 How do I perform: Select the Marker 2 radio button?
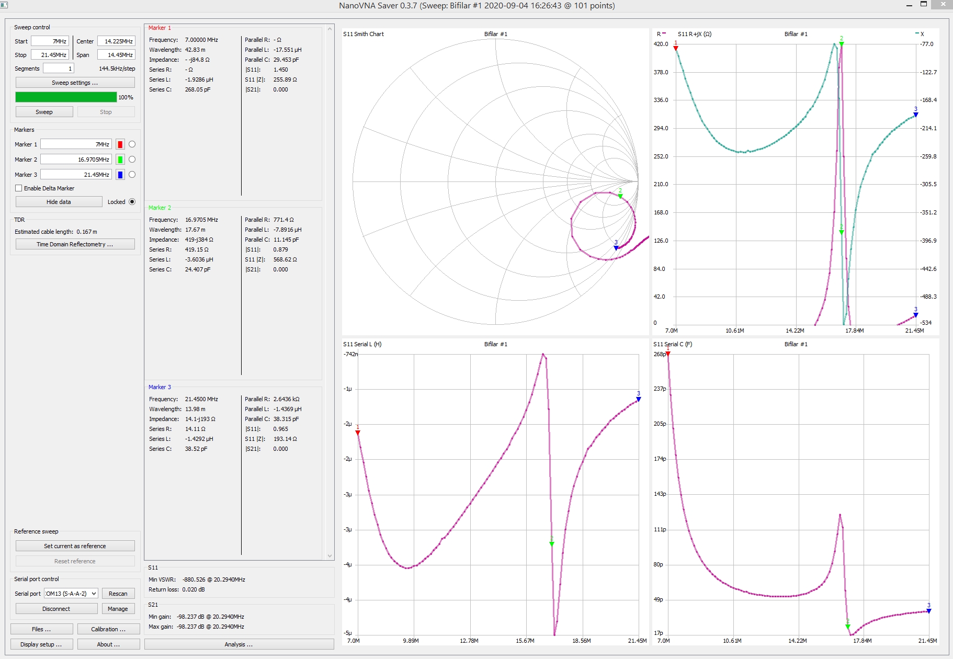(132, 160)
